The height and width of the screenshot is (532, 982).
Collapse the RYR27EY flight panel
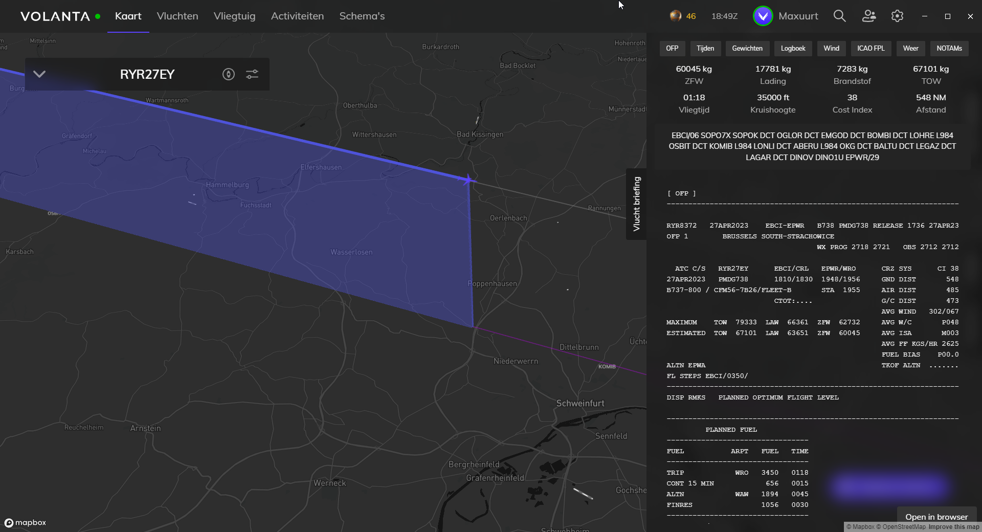click(39, 74)
